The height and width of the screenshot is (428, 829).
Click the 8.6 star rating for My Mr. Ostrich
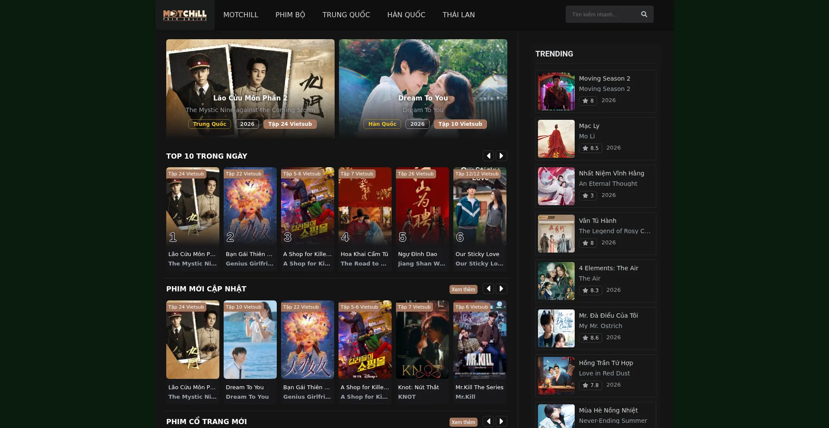click(x=590, y=338)
